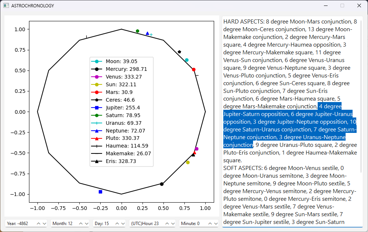Viewport: 368px width, 232px height.
Task: Click the 'Saturn: 78.95' legend entry
Action: click(x=116, y=115)
